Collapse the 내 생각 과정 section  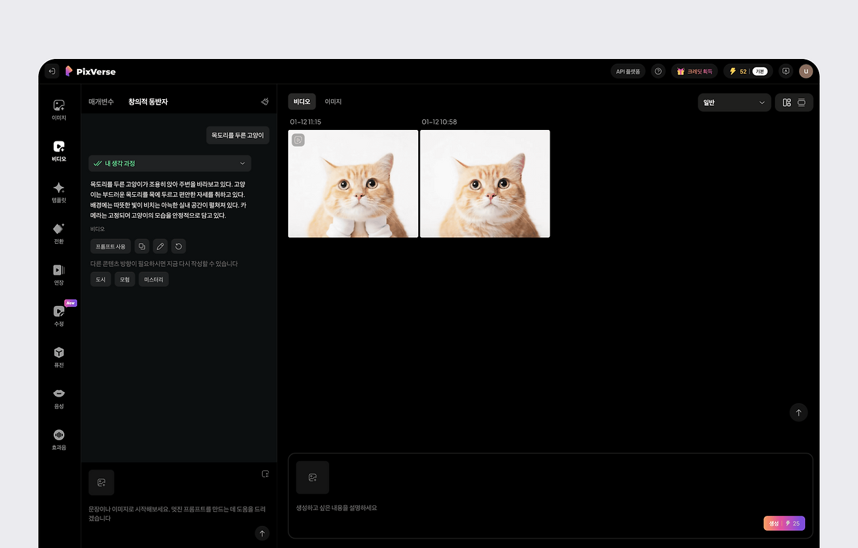242,163
